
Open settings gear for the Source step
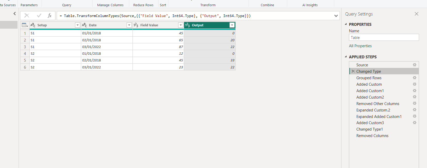(x=414, y=65)
